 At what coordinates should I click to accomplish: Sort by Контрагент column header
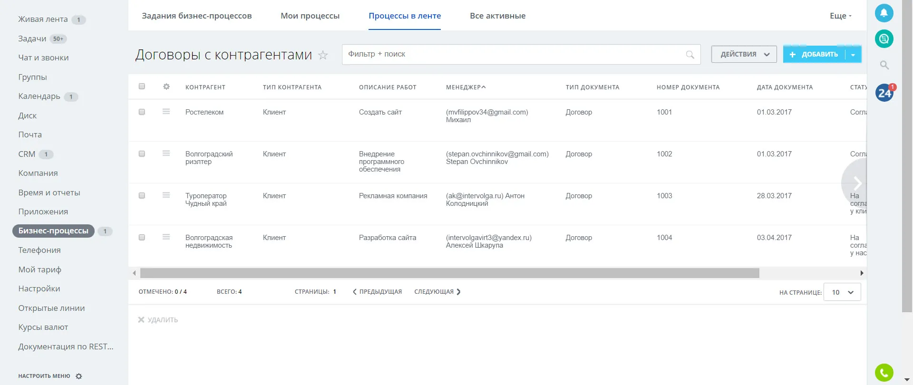[x=205, y=87]
